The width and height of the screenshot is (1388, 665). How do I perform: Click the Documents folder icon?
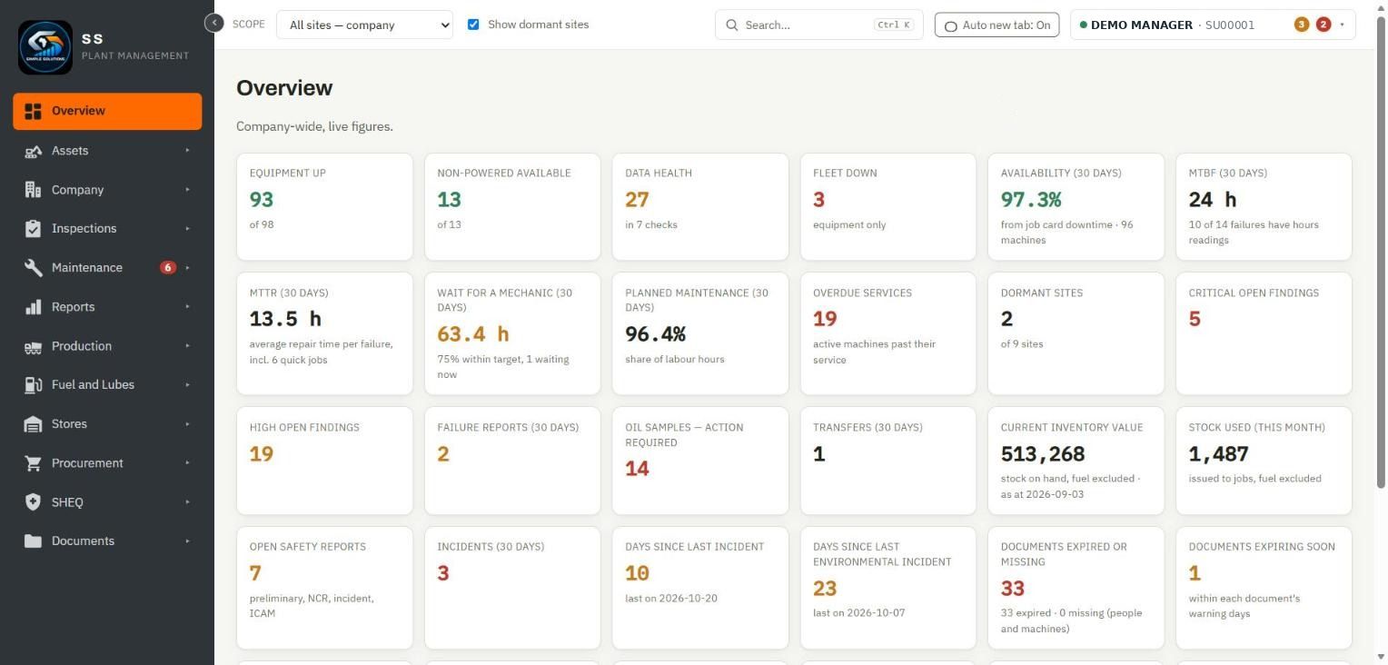(34, 541)
